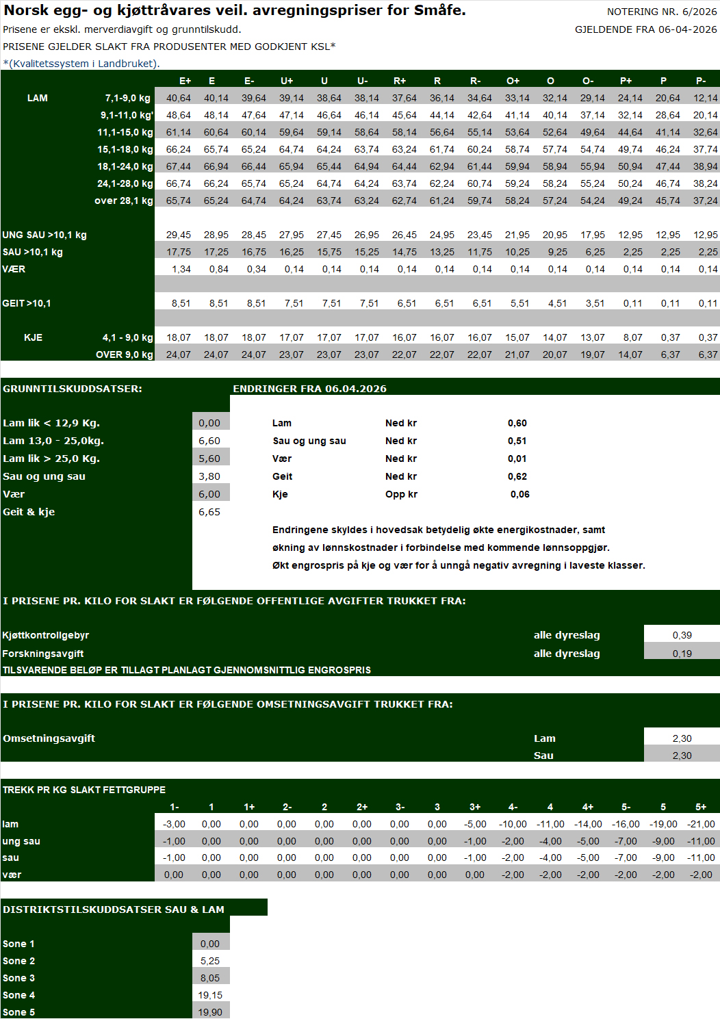Click the KJE 'OVER 9,0 kg' row label

pyautogui.click(x=124, y=354)
